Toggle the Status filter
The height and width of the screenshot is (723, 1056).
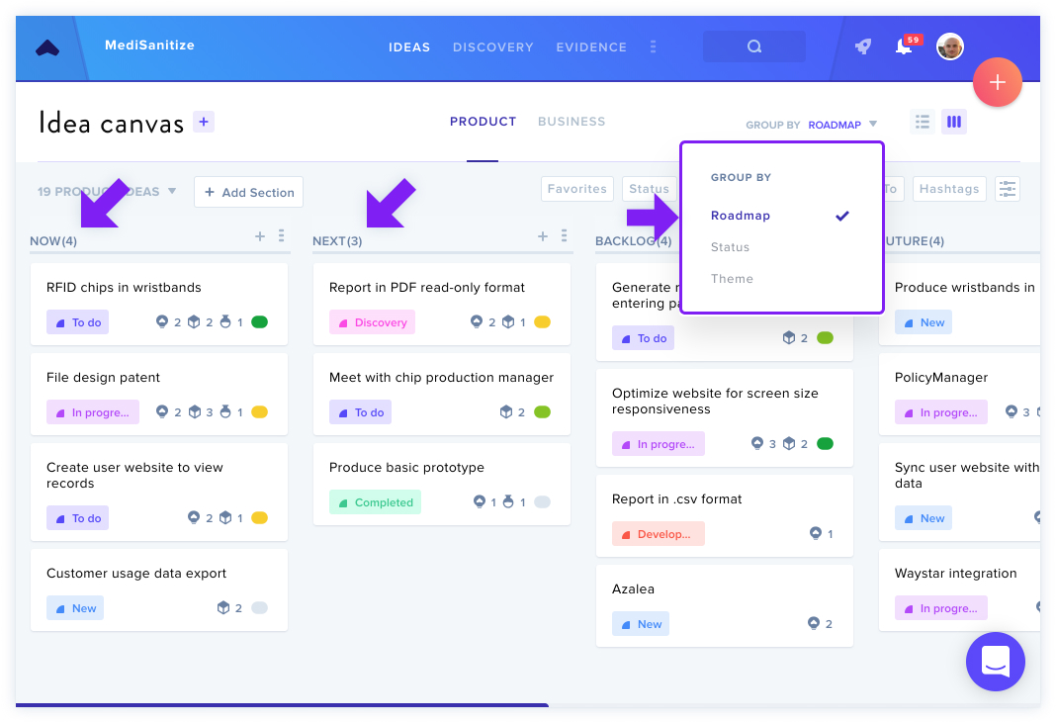pos(649,189)
